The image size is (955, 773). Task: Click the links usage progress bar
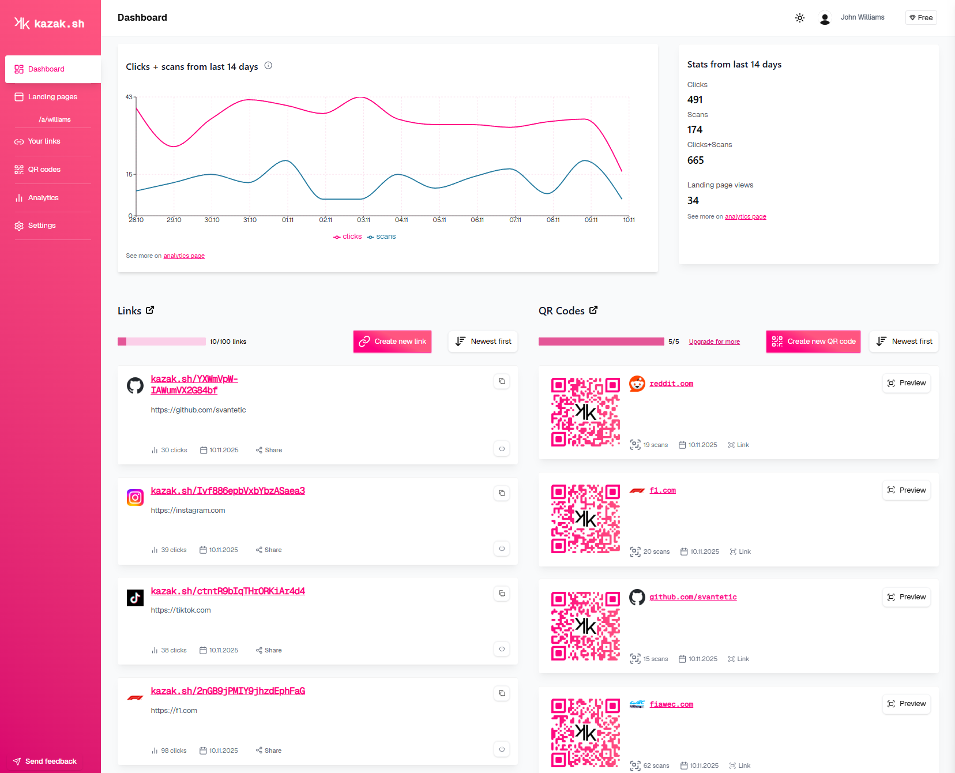click(161, 342)
